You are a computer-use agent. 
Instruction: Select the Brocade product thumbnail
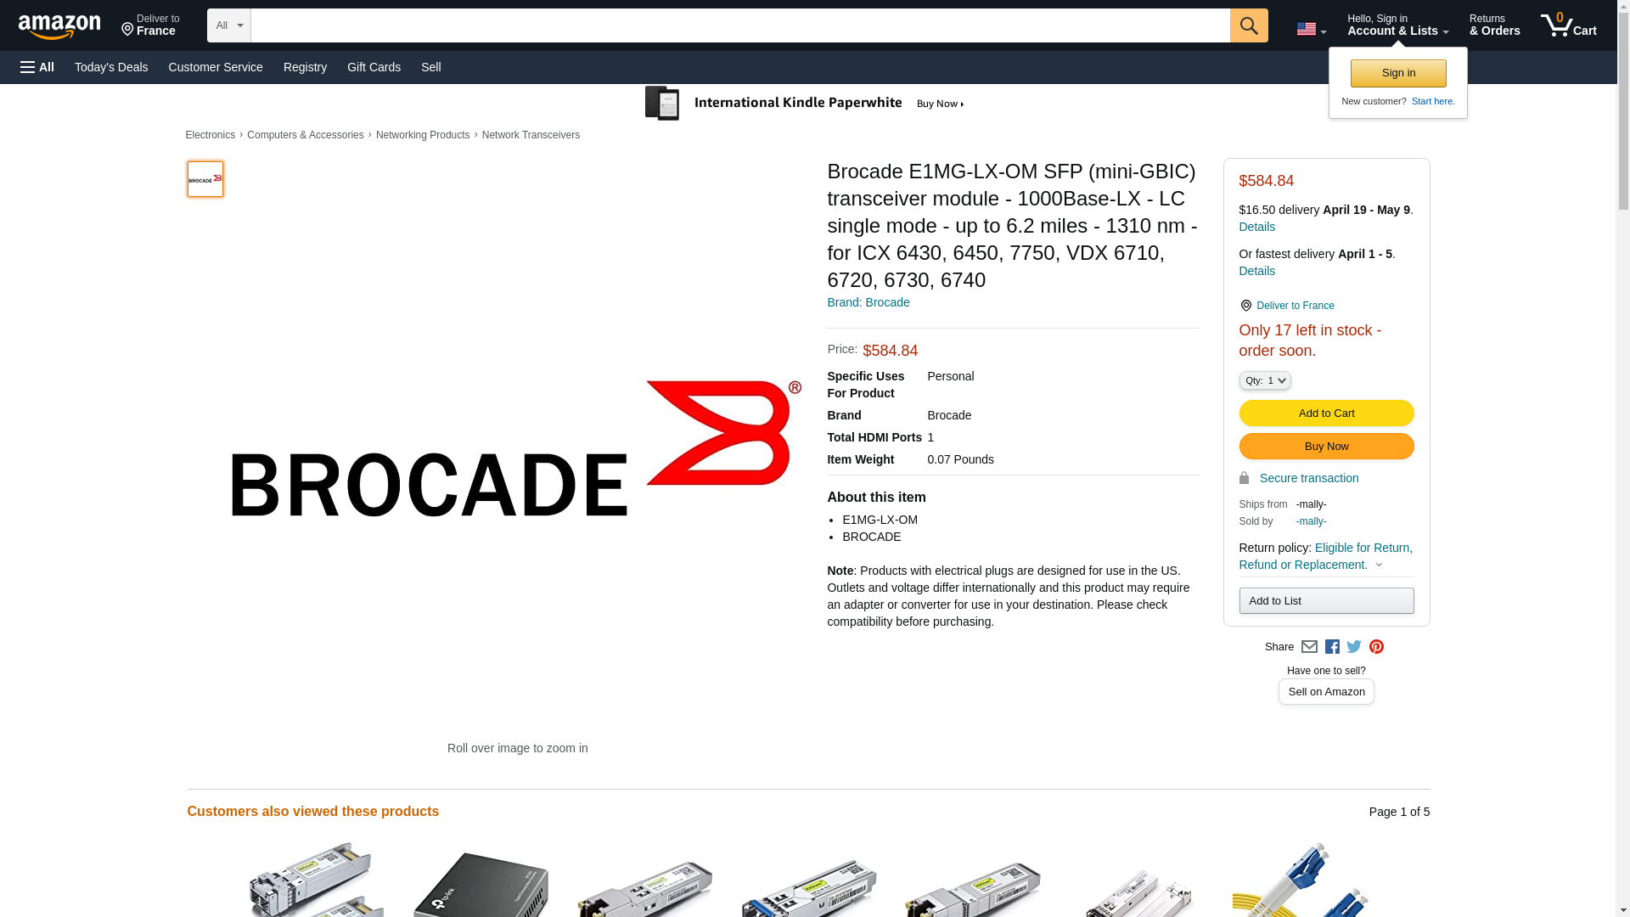(x=205, y=179)
